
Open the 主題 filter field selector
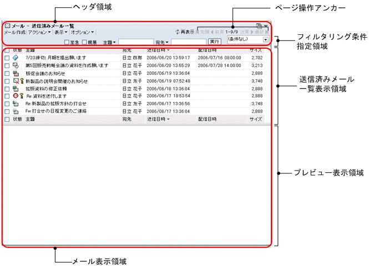[x=109, y=43]
